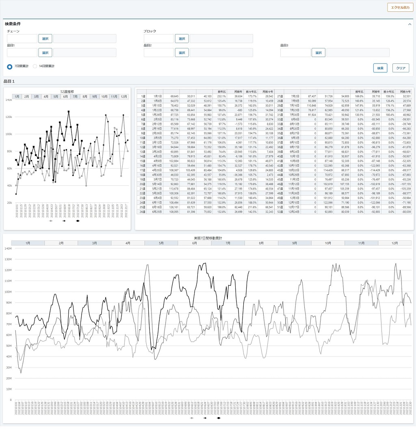416x433 pixels.
Task: Click the クリア clear button
Action: [x=401, y=68]
